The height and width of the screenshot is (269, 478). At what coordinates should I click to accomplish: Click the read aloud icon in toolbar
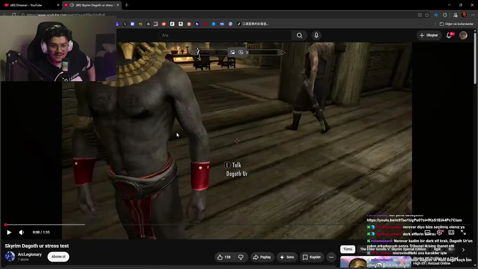436,15
